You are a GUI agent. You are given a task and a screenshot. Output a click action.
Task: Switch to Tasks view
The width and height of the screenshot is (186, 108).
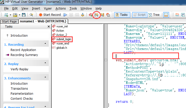(x=122, y=15)
